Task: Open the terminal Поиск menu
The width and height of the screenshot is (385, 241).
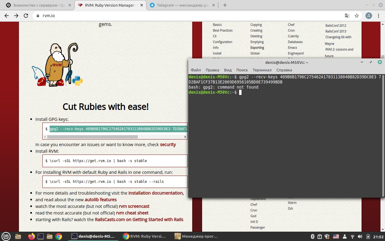Action: pyautogui.click(x=242, y=70)
